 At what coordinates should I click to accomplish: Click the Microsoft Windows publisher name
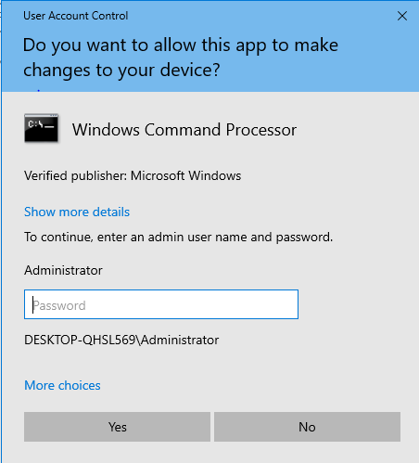pyautogui.click(x=185, y=175)
